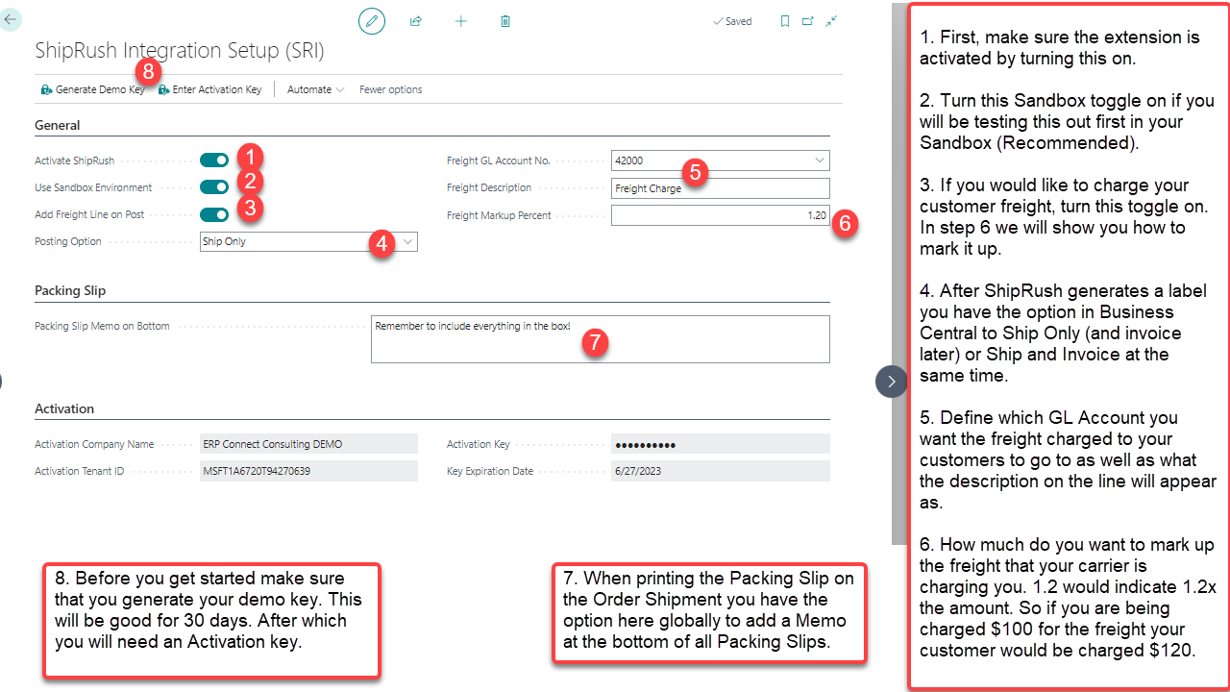Image resolution: width=1230 pixels, height=692 pixels.
Task: Click the collapse page arrows icon
Action: [x=831, y=20]
